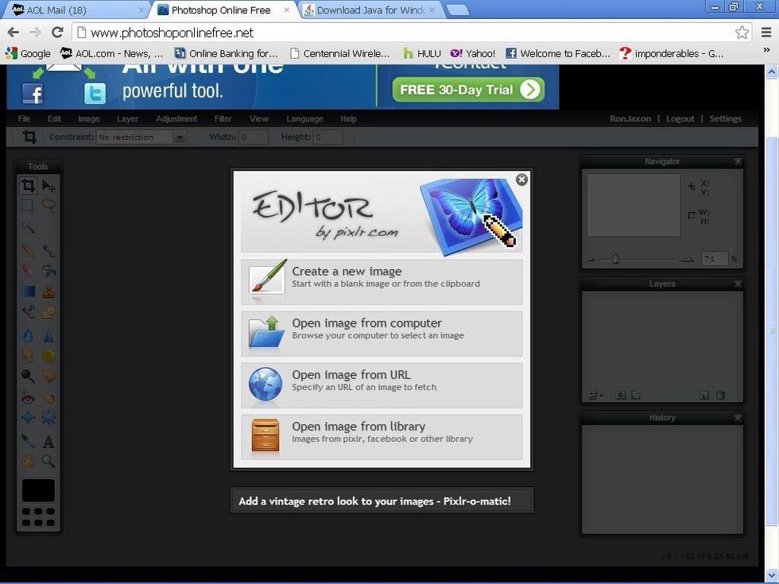Select the Drawing shapes tool
The image size is (779, 584).
[48, 312]
